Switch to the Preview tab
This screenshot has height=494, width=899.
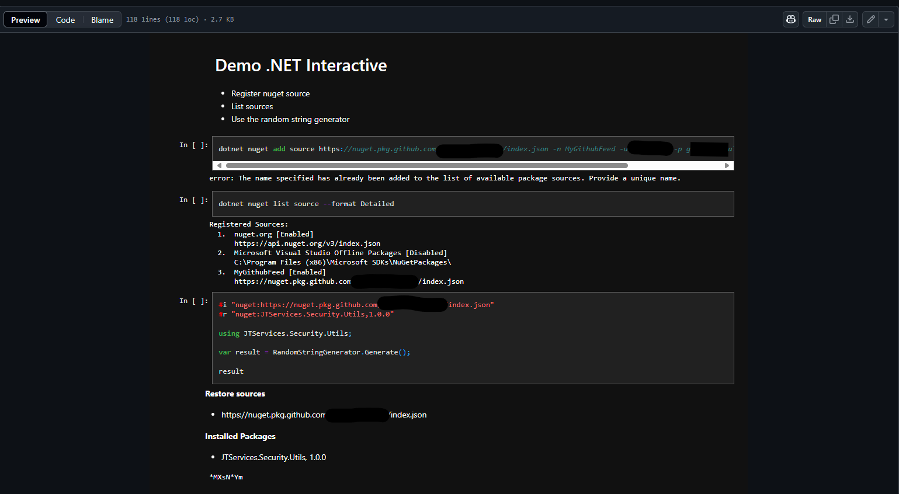(x=26, y=19)
